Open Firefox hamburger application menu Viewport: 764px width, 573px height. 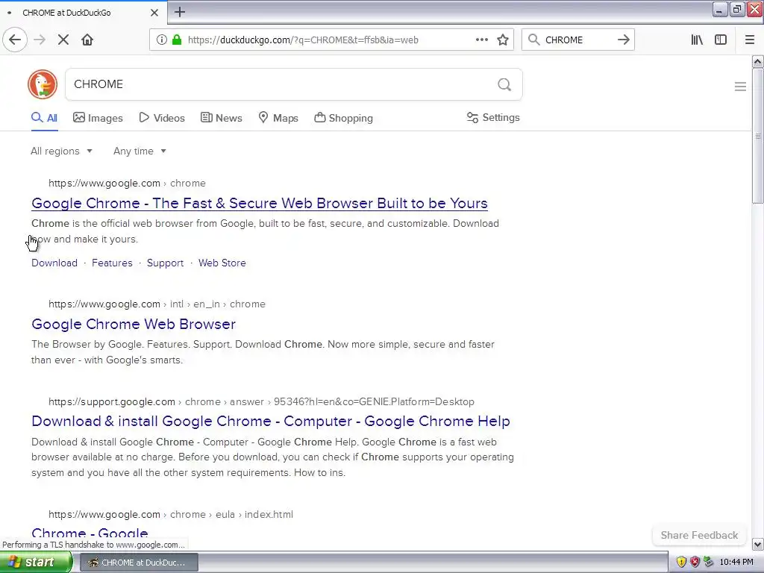click(x=749, y=40)
